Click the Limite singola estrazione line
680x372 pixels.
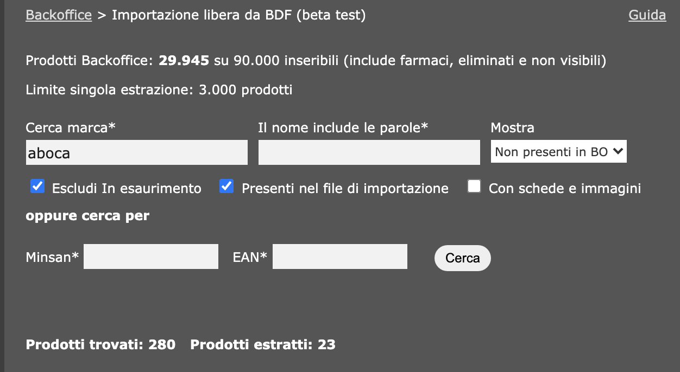[158, 89]
